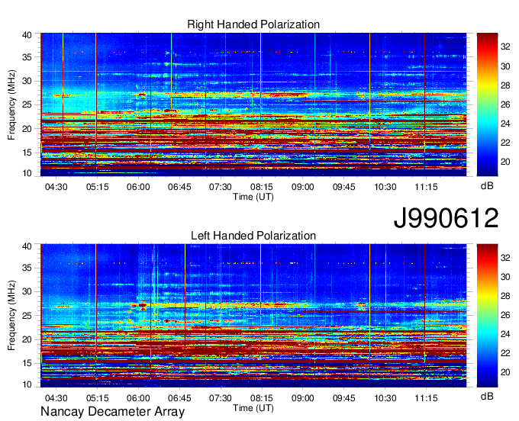The width and height of the screenshot is (519, 421).
Task: Click 08:15 time tick on Right Handed plot
Action: [262, 187]
